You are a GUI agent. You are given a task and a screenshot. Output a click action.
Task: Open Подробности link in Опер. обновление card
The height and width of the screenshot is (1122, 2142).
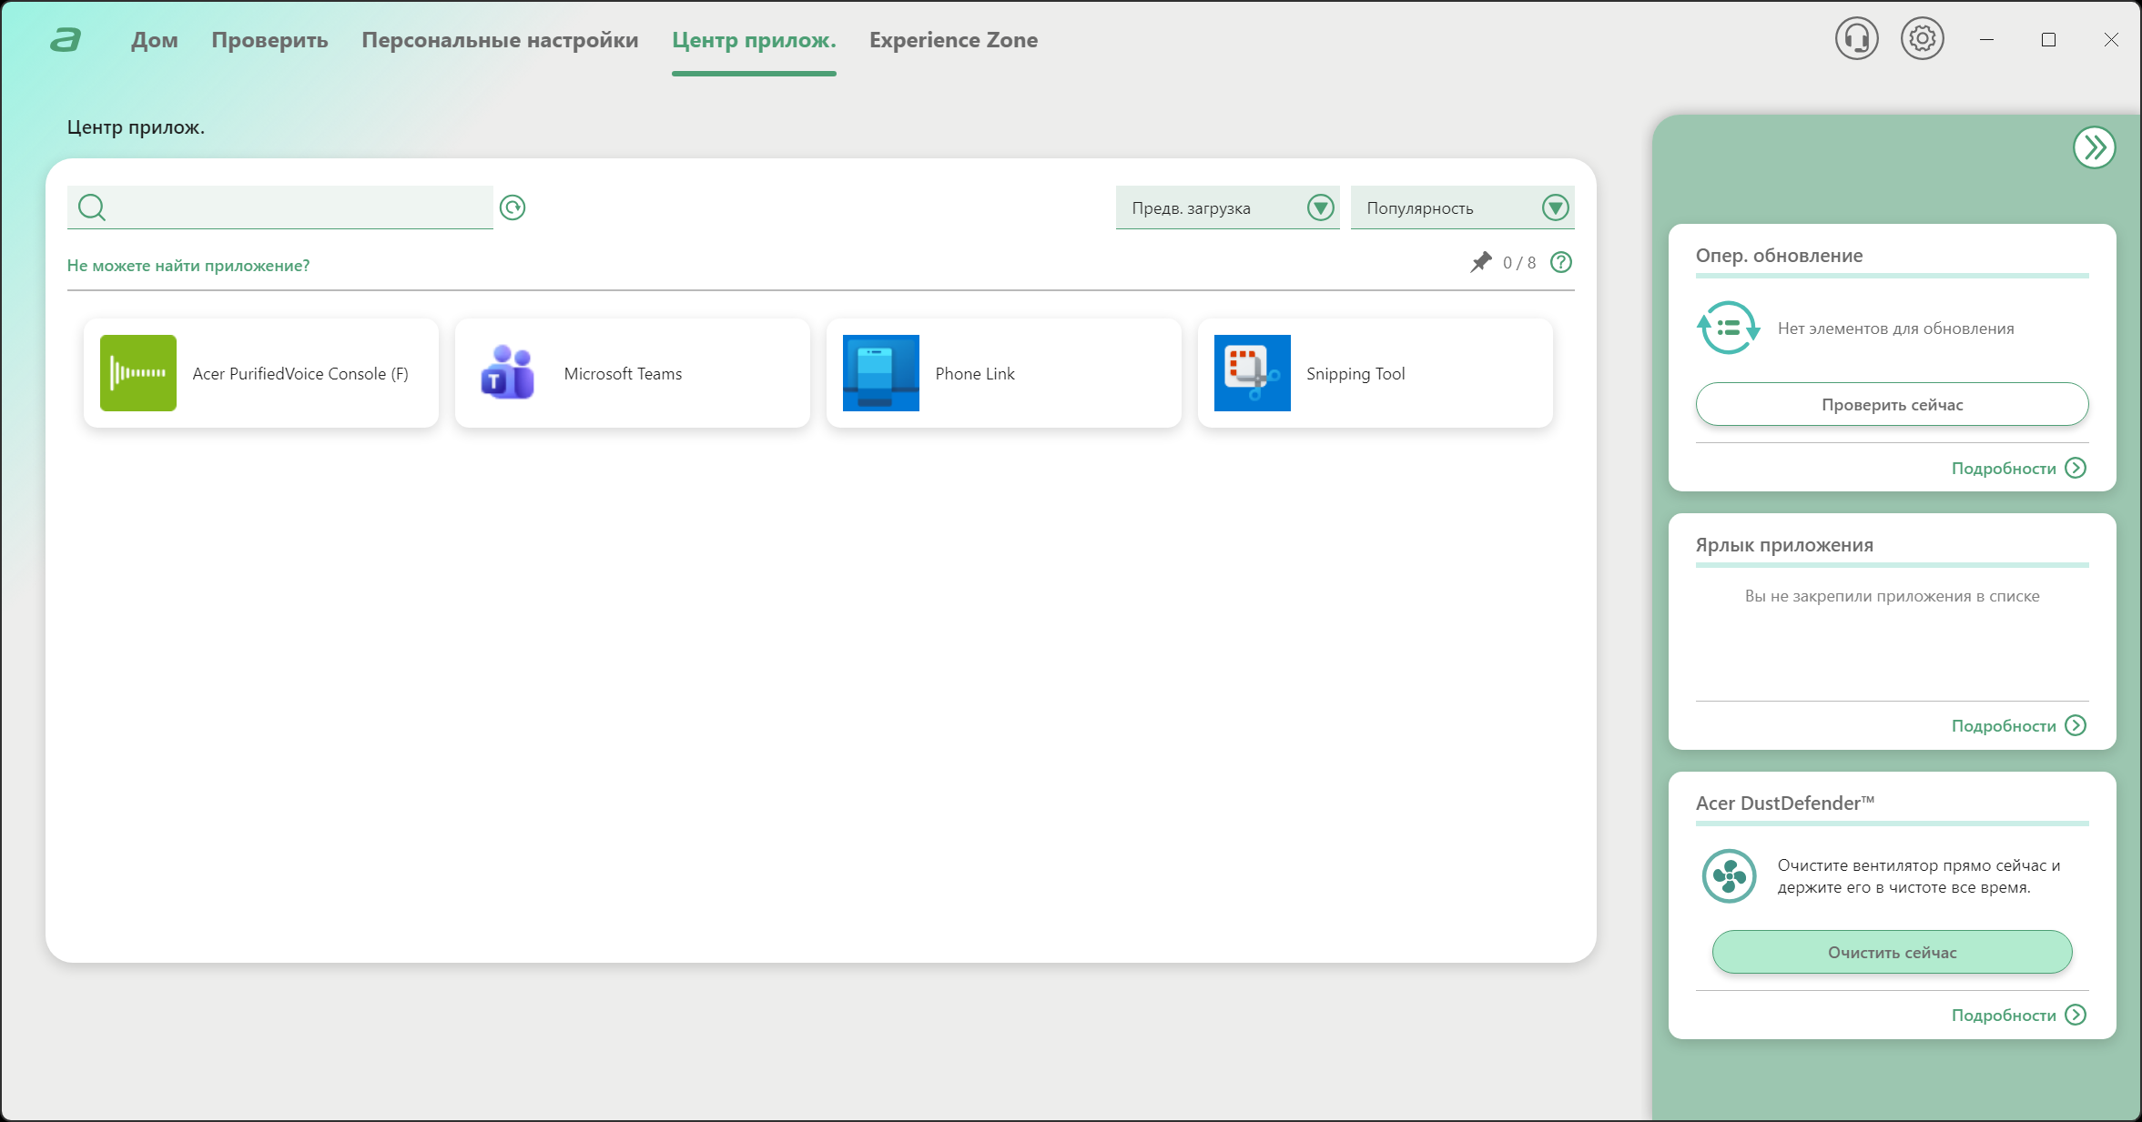click(2004, 469)
